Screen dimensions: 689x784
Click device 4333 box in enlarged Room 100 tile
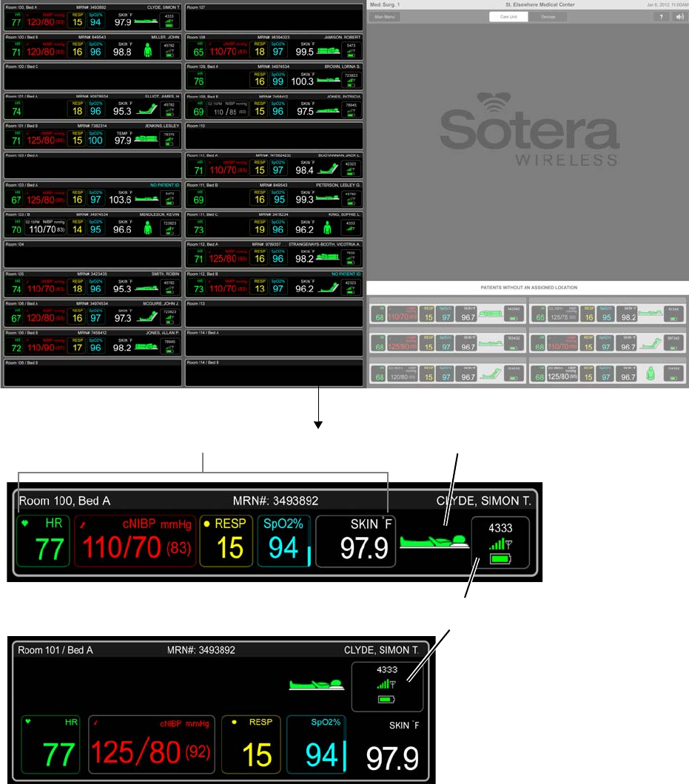500,542
